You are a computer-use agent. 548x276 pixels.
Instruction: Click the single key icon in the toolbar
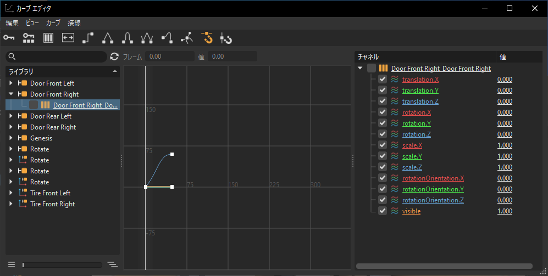click(x=9, y=38)
